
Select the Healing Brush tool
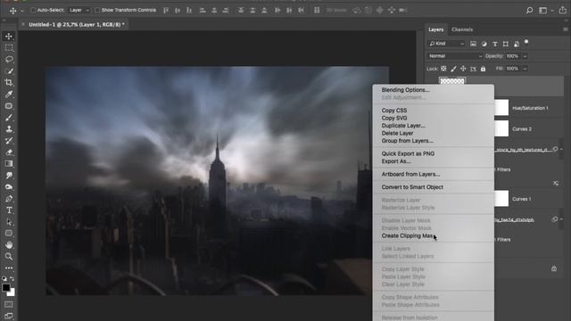click(x=9, y=106)
